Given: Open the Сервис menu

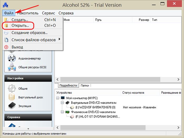Looking at the screenshot, I should [x=48, y=13].
